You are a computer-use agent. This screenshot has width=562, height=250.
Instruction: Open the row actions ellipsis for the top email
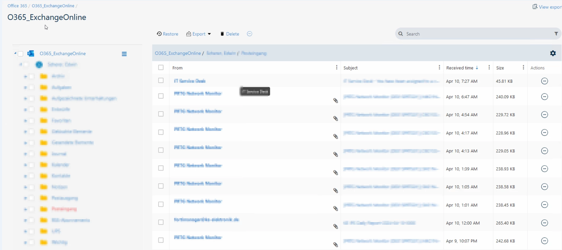[x=545, y=81]
